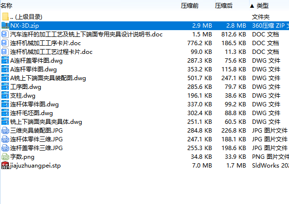Click the 226.8 KB compressed size value
Screen dimensions: 289x204
click(234, 131)
